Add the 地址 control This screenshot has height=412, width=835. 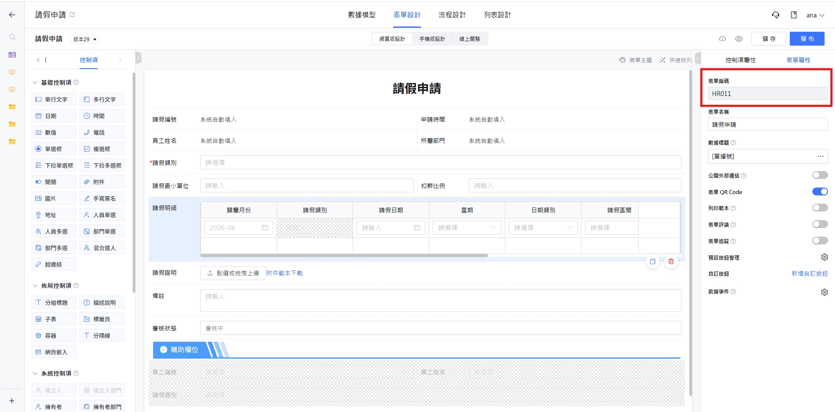pyautogui.click(x=54, y=215)
